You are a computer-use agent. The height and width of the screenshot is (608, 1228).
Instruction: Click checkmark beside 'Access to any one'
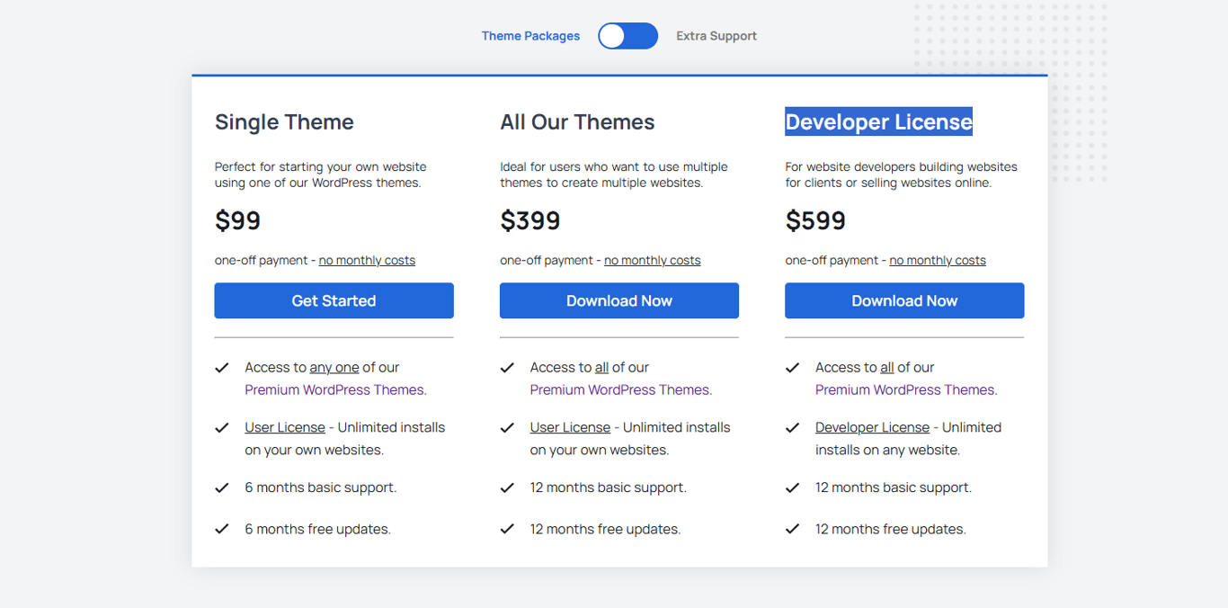[x=222, y=367]
